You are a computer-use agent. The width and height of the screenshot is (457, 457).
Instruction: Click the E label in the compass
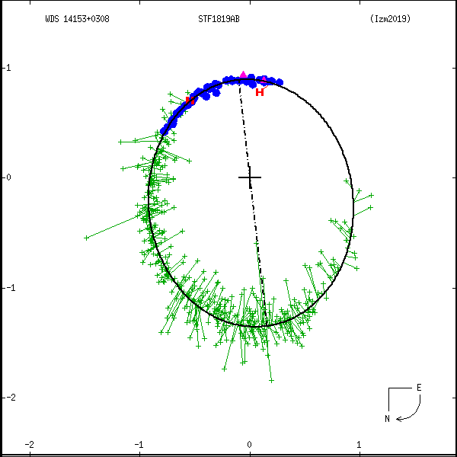(x=419, y=388)
